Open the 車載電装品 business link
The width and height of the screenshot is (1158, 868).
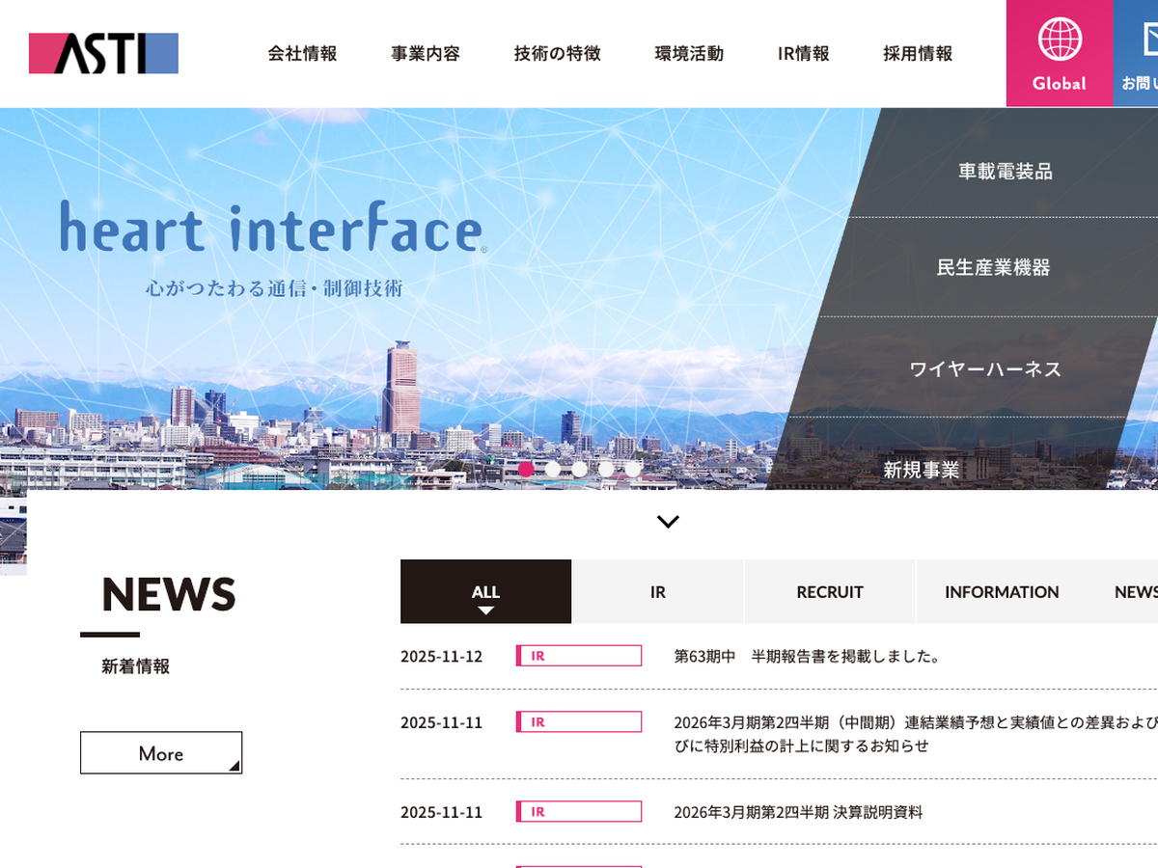[x=1005, y=172]
